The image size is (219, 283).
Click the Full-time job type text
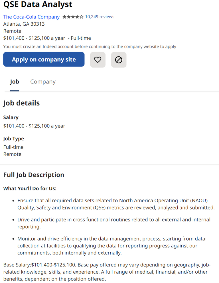click(13, 147)
